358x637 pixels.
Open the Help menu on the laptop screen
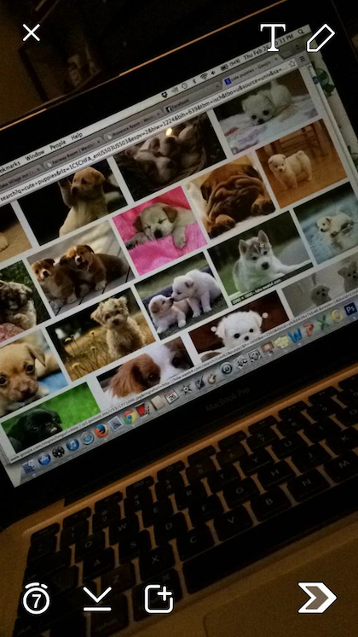tap(77, 136)
